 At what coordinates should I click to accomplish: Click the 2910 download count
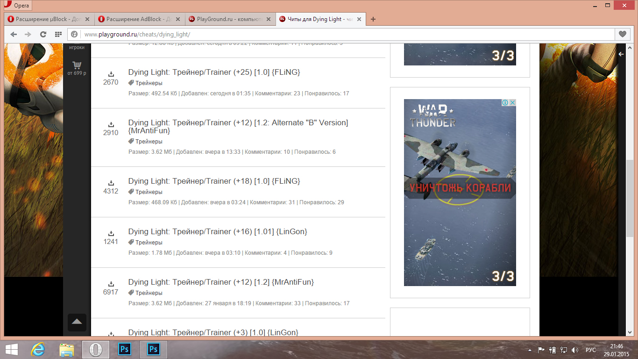click(111, 133)
